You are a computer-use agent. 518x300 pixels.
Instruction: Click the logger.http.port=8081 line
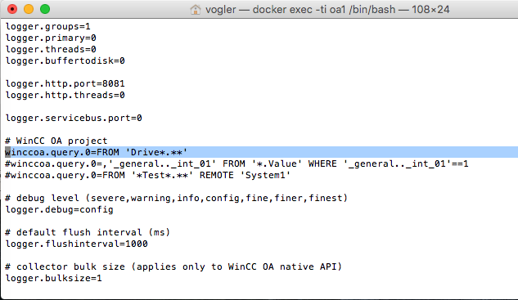(x=65, y=83)
